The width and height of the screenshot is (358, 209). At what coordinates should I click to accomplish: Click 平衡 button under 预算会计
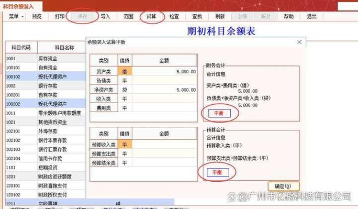click(218, 172)
